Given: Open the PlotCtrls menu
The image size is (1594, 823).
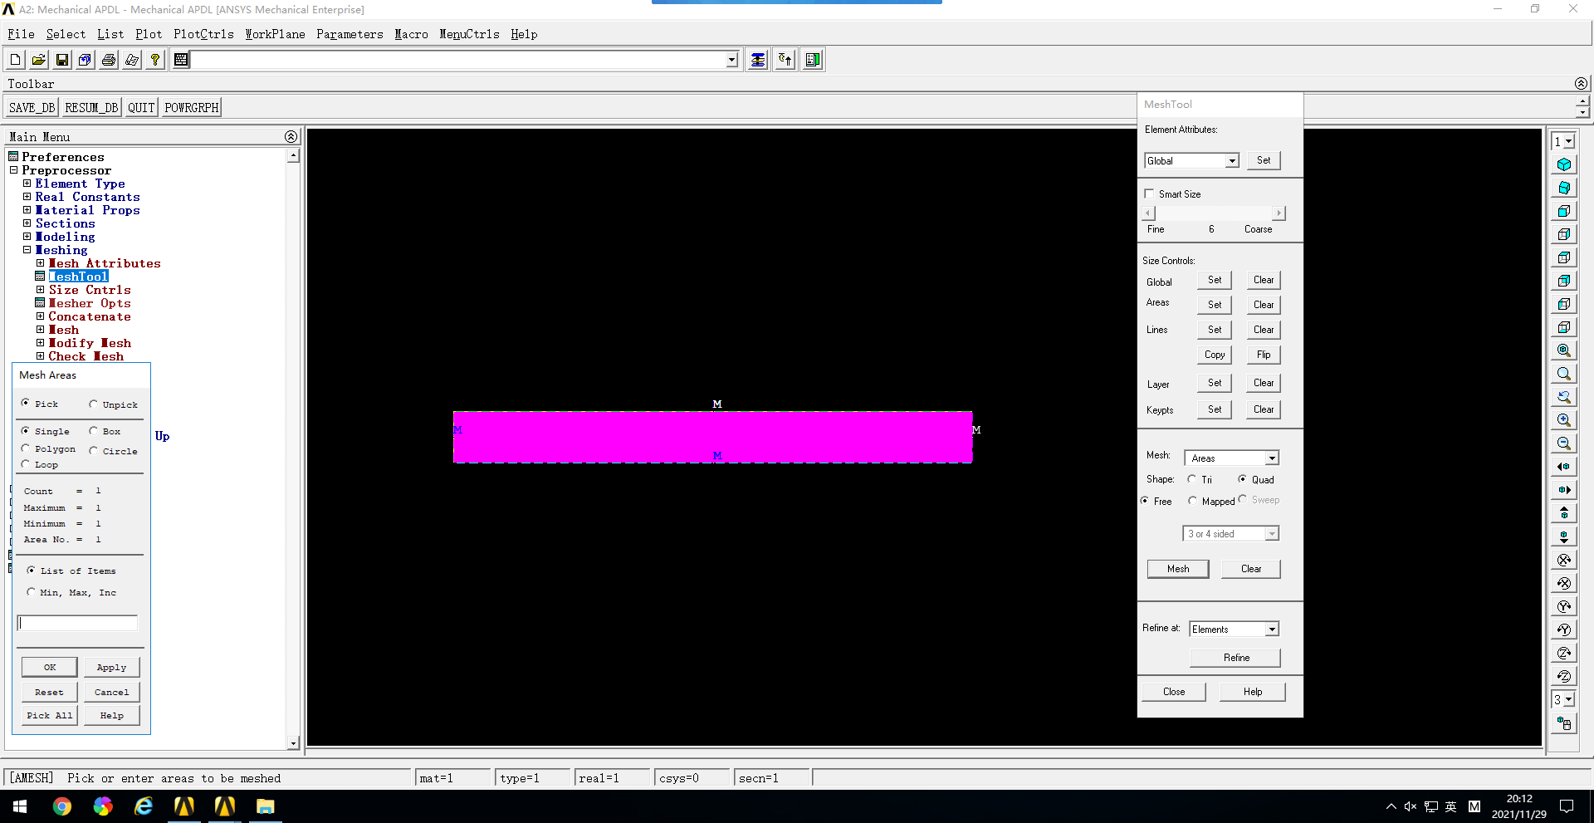Looking at the screenshot, I should (203, 34).
